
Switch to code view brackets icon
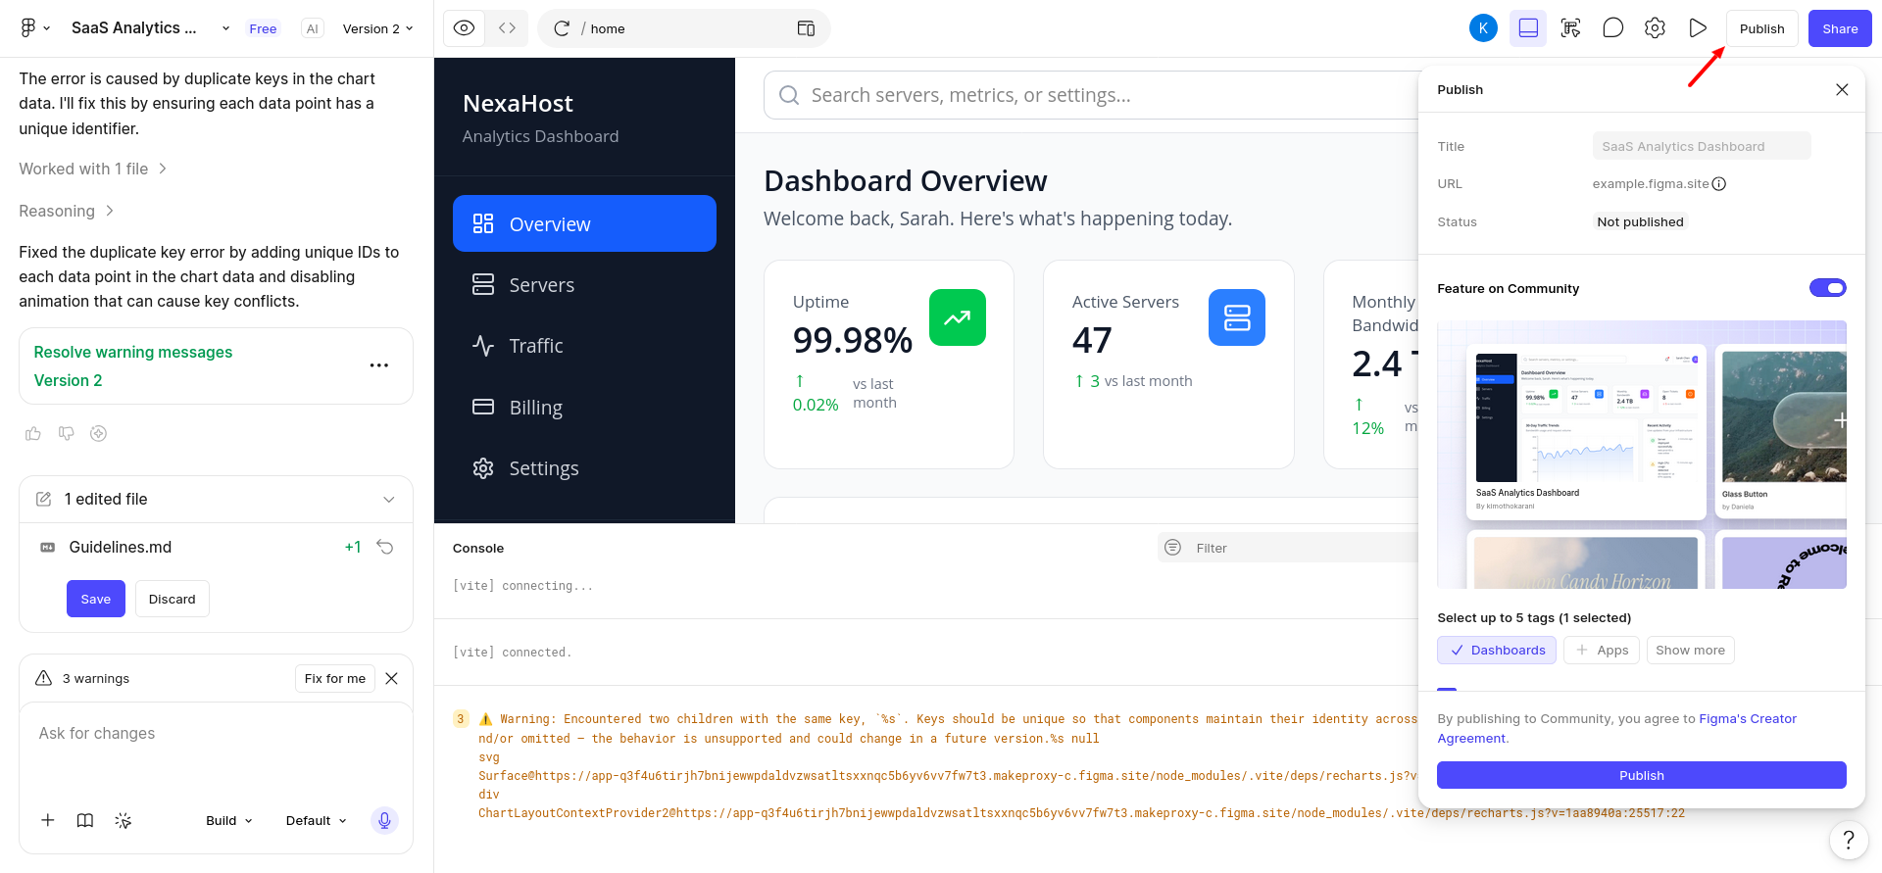coord(507,28)
